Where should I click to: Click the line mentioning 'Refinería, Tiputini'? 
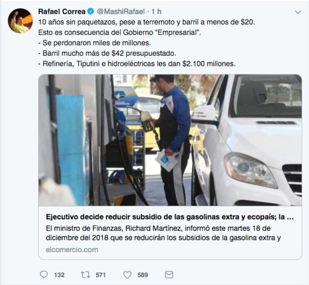click(137, 64)
